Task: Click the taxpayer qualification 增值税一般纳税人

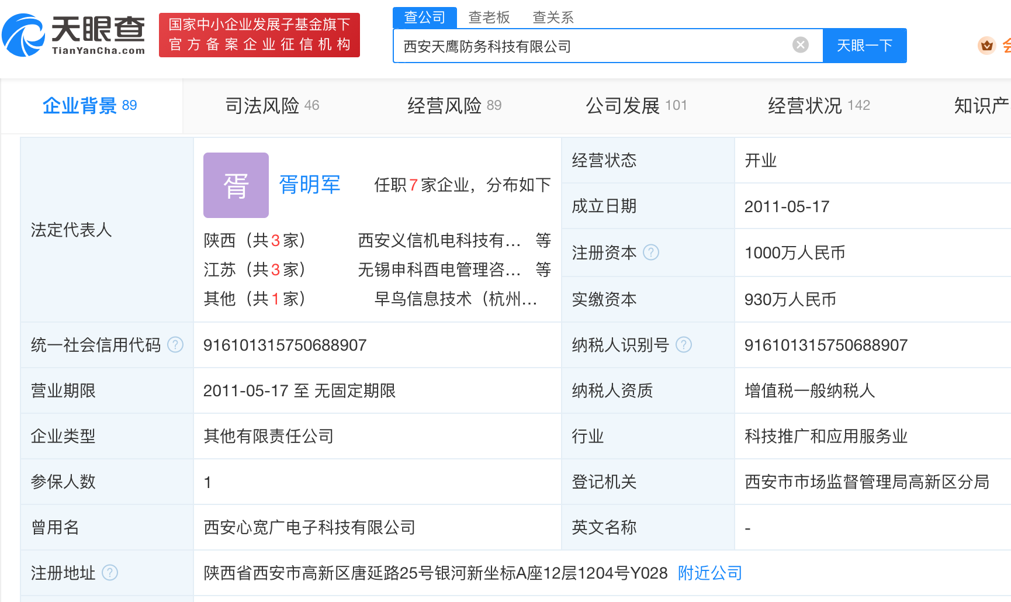Action: [810, 391]
